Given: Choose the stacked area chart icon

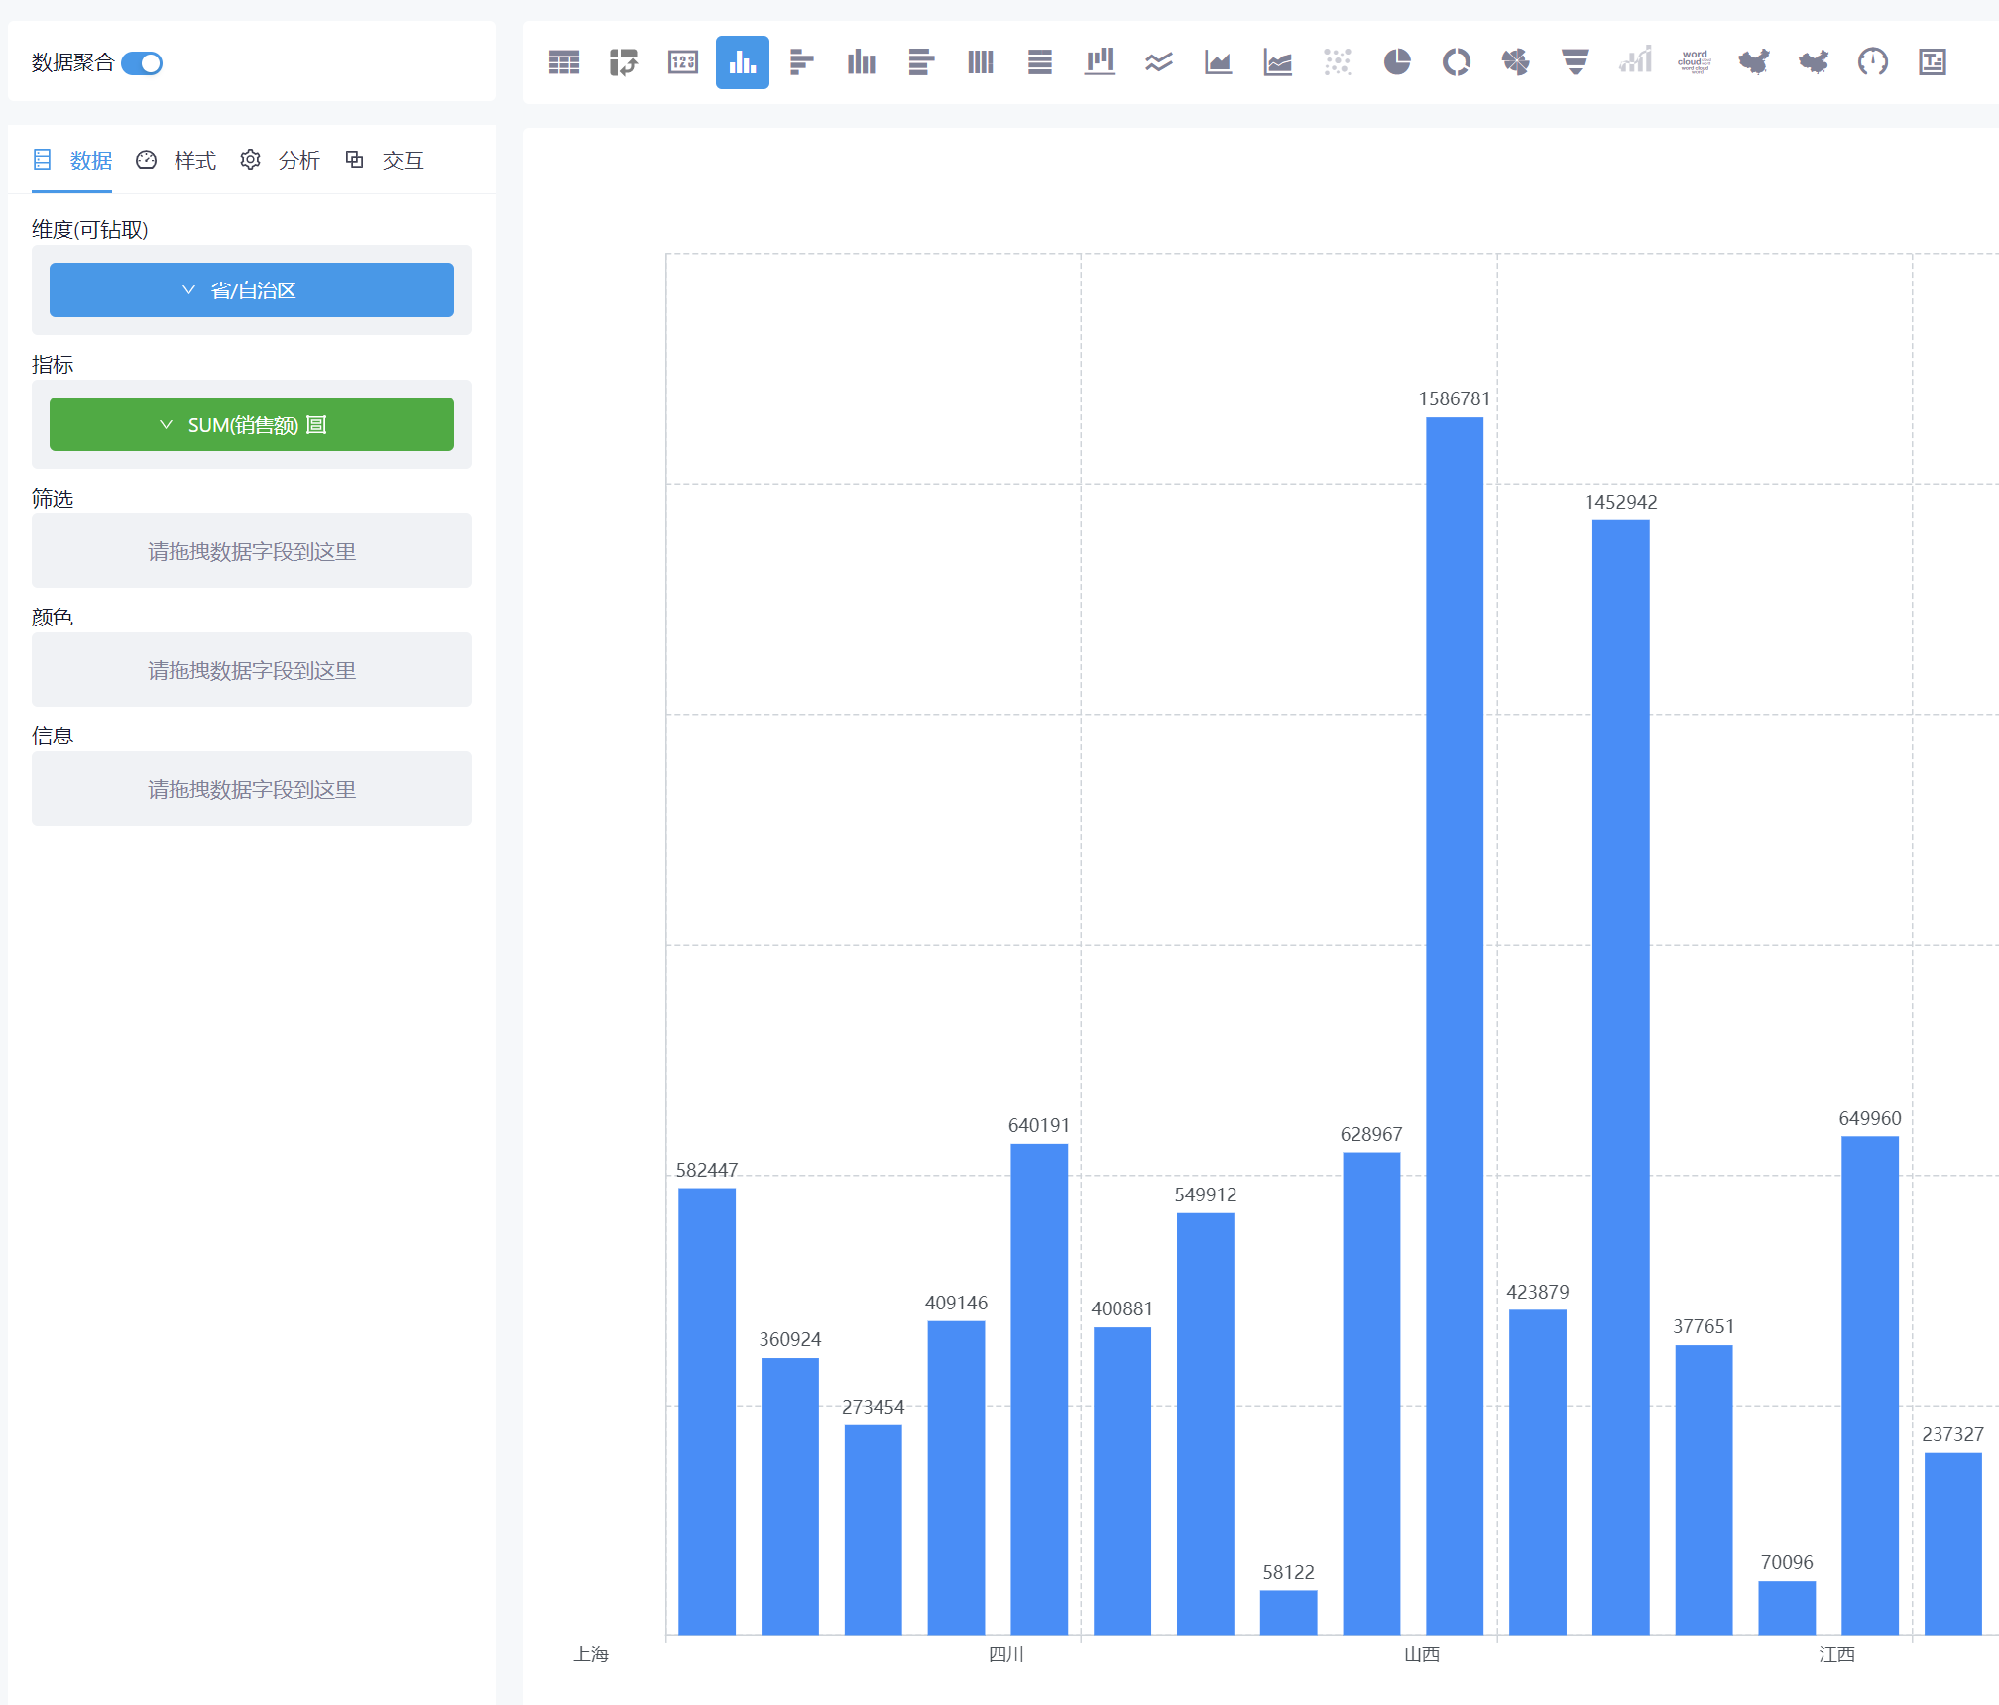Looking at the screenshot, I should [1278, 62].
